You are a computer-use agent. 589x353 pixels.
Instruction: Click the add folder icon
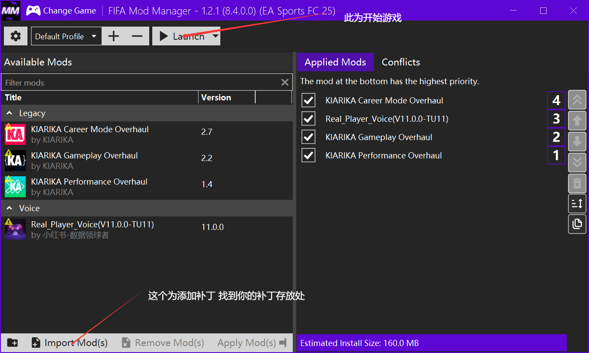click(13, 343)
